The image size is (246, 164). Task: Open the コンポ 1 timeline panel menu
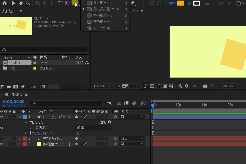(26, 94)
